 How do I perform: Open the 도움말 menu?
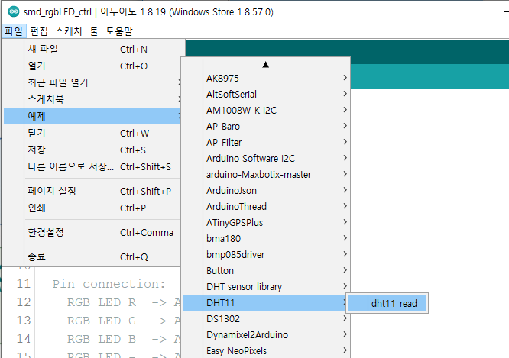point(119,31)
